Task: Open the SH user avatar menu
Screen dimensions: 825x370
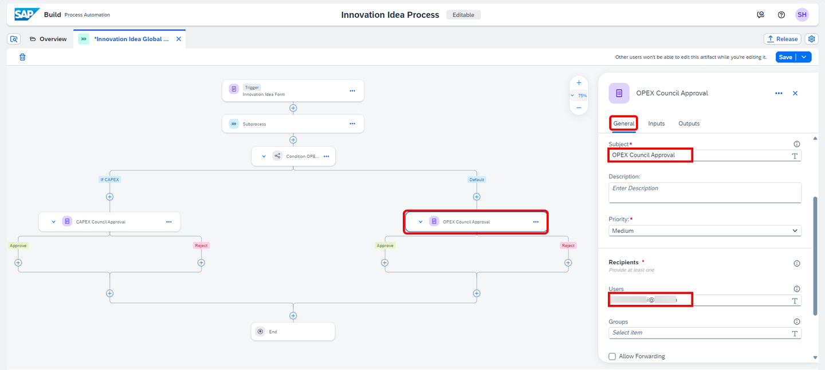Action: click(802, 15)
